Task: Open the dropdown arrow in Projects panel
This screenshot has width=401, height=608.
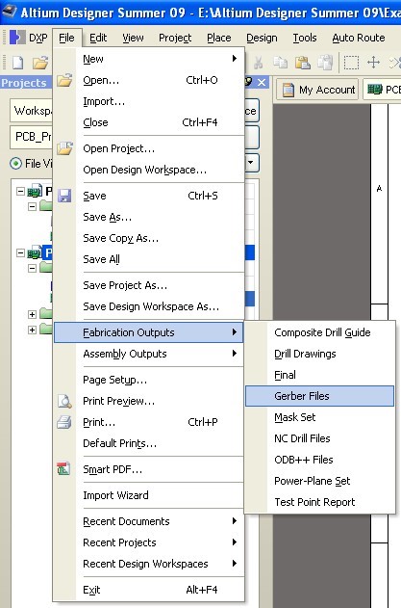Action: 252,162
